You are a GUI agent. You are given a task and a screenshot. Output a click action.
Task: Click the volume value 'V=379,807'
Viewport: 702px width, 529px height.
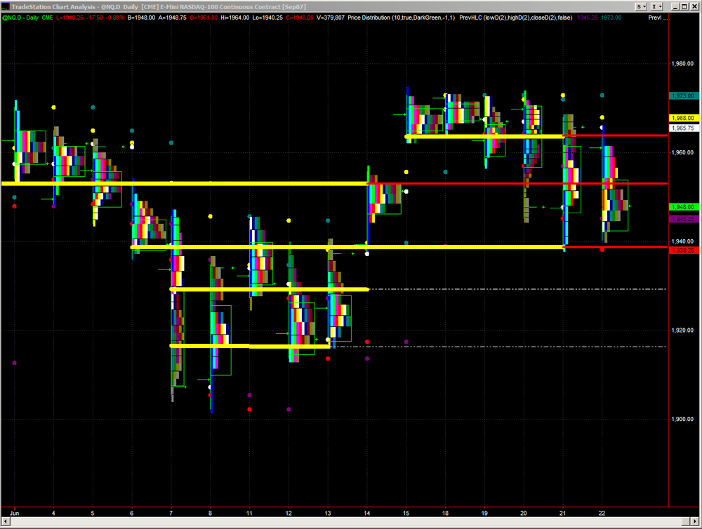click(331, 18)
